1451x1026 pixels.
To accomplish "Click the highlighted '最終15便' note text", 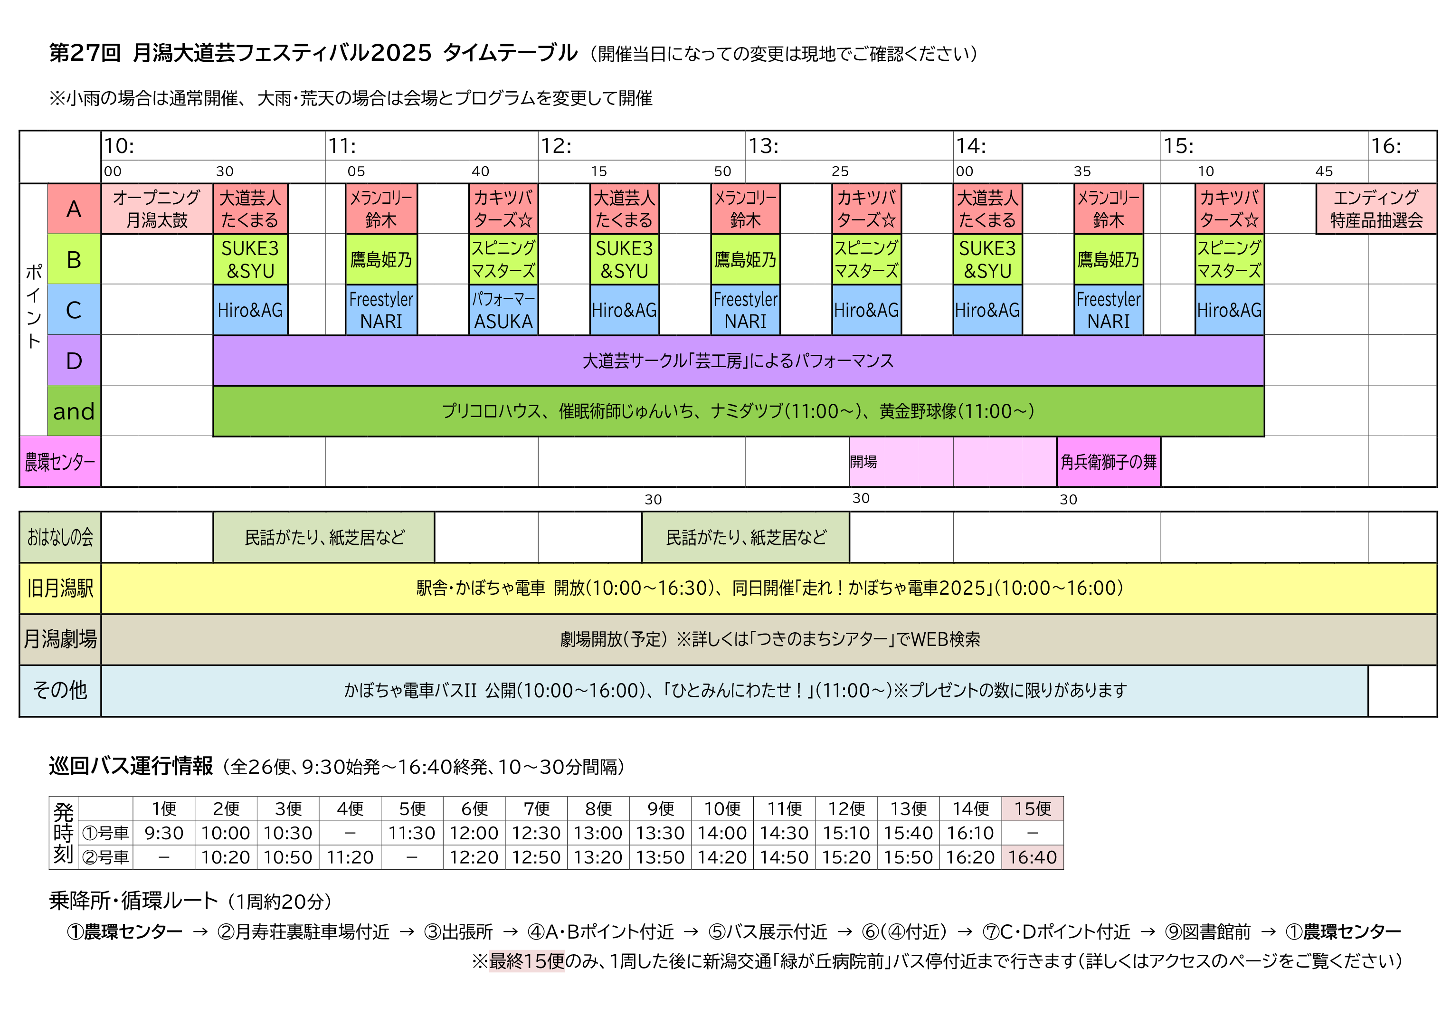I will point(526,961).
